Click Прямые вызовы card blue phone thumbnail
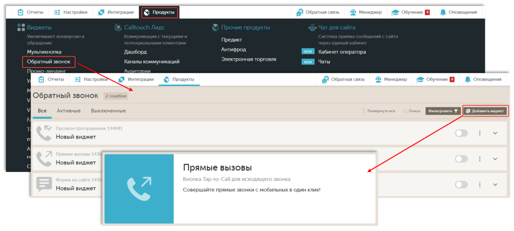This screenshot has height=231, width=514. [139, 189]
